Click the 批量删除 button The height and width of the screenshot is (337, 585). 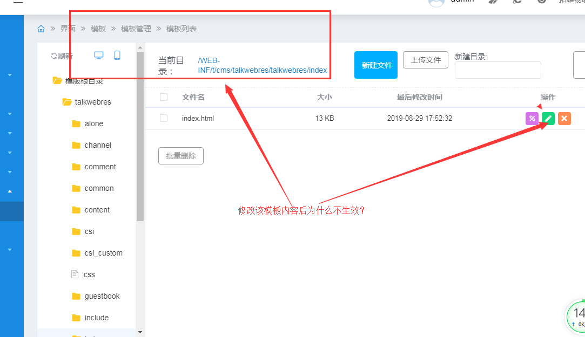click(x=181, y=156)
